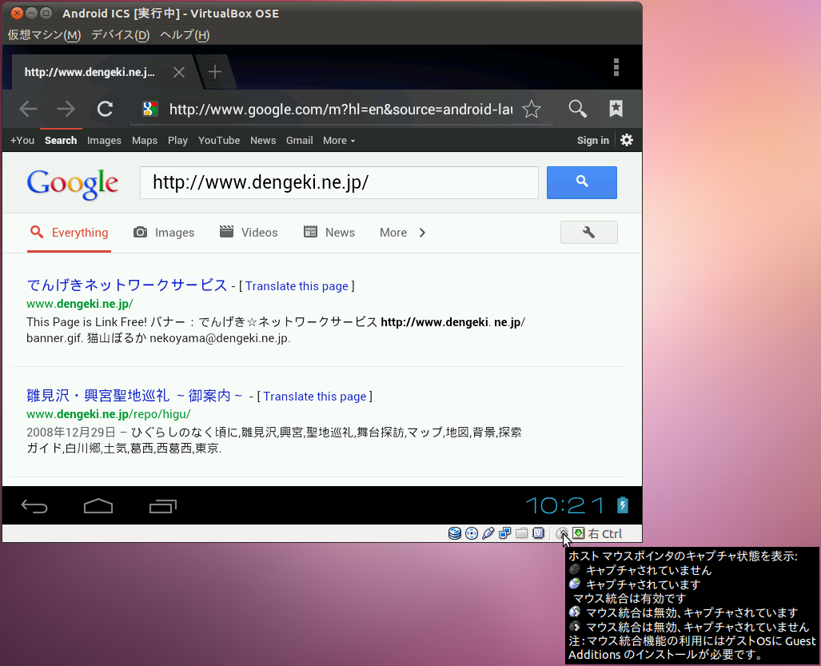The height and width of the screenshot is (666, 821).
Task: Click the browser search magnifier icon
Action: click(577, 110)
